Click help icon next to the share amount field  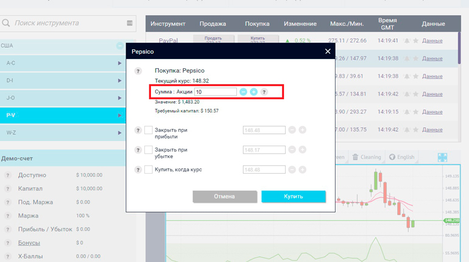click(264, 91)
